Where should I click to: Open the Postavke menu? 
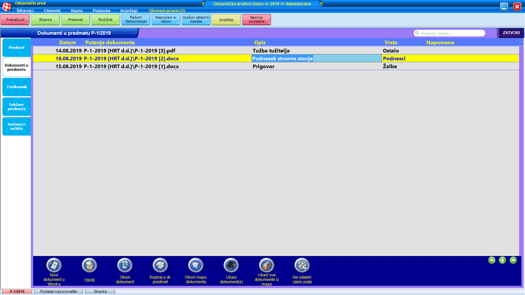pos(101,11)
